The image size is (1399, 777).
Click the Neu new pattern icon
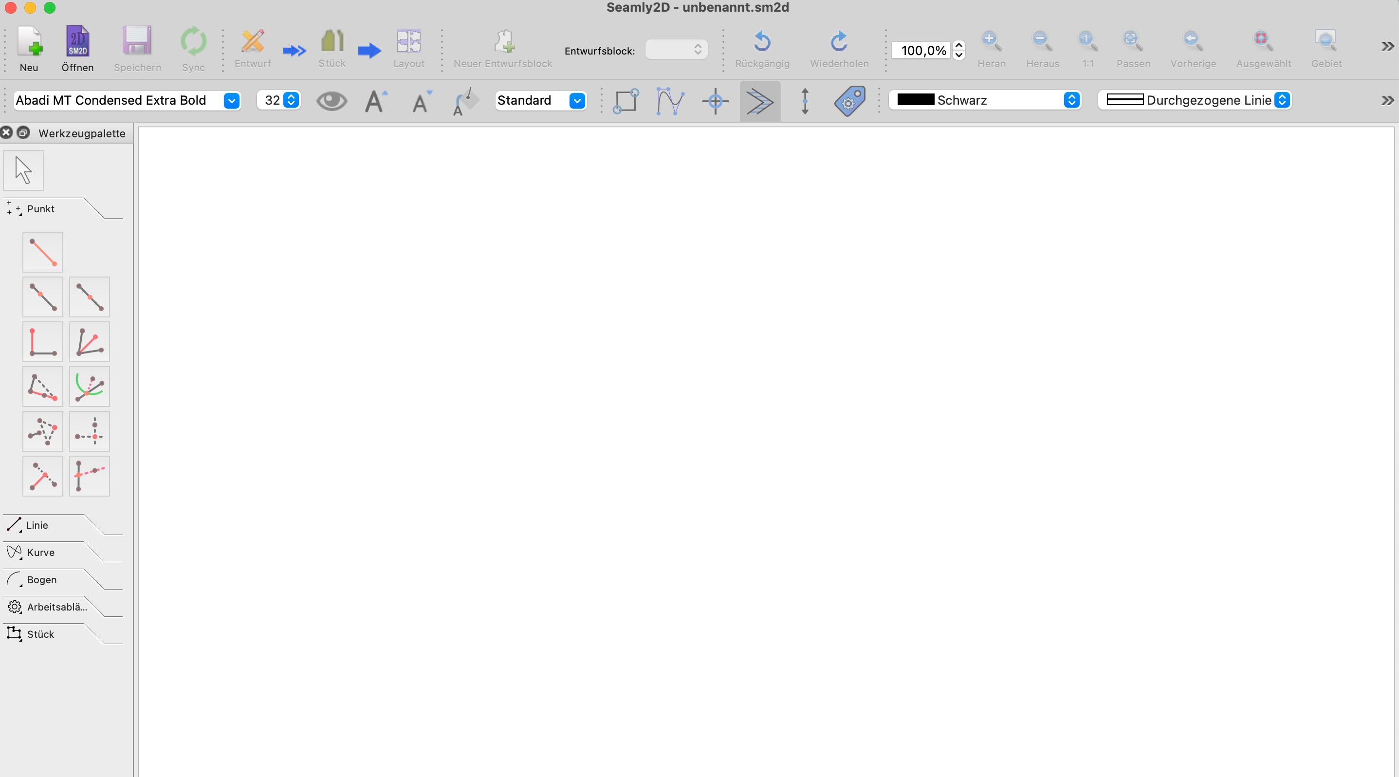click(29, 42)
